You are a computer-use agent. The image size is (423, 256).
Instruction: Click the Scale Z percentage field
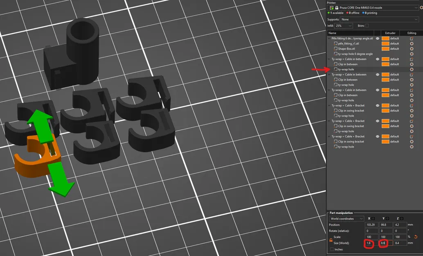(400, 237)
